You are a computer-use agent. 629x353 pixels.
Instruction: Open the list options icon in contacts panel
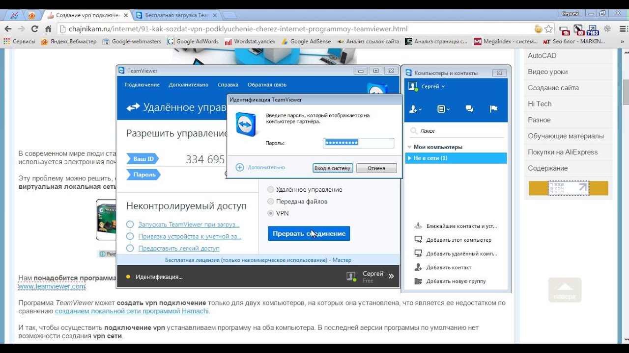click(443, 109)
